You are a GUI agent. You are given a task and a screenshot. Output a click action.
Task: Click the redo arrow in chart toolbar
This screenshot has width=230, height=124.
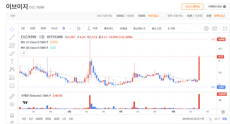click(x=191, y=28)
